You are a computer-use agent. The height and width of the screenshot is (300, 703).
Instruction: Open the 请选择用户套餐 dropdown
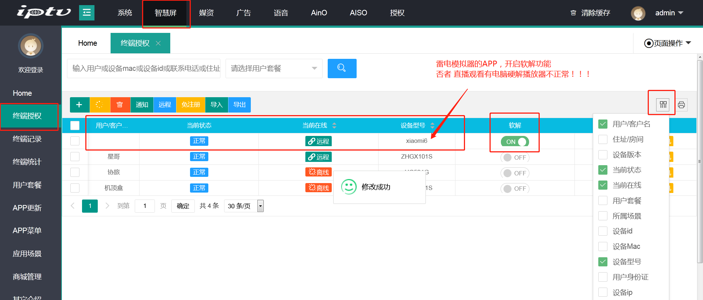[274, 68]
